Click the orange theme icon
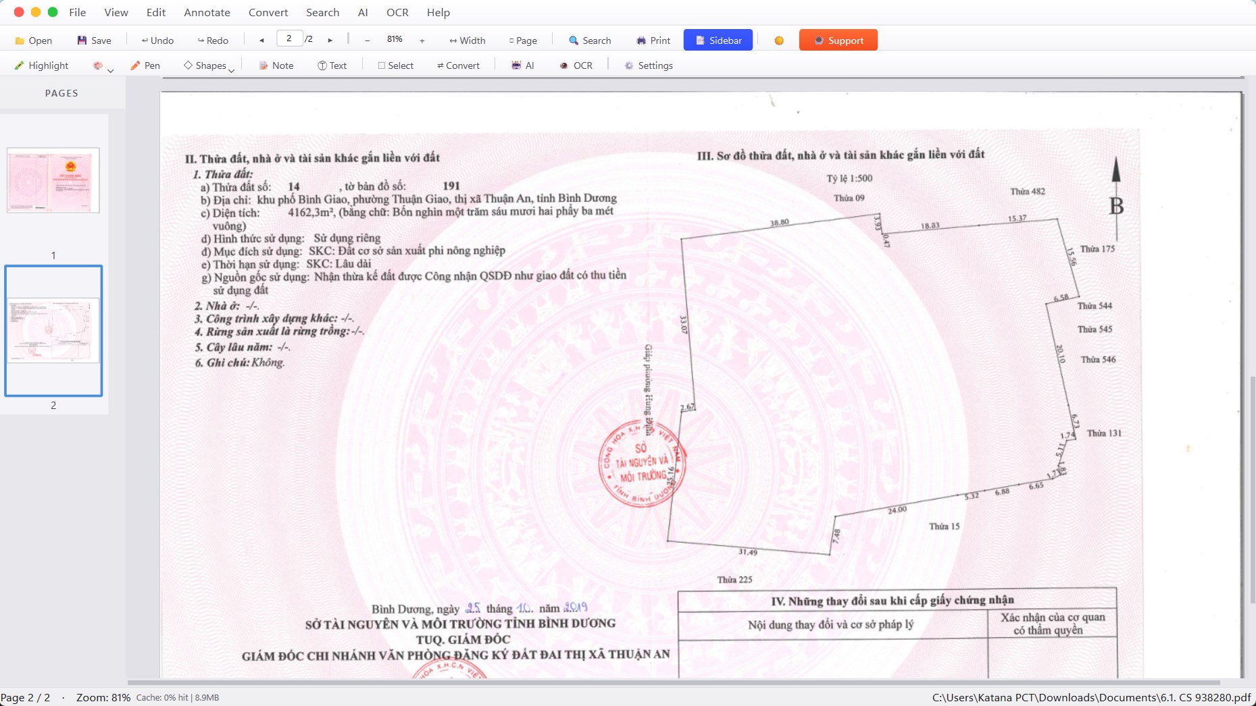1256x706 pixels. [779, 40]
